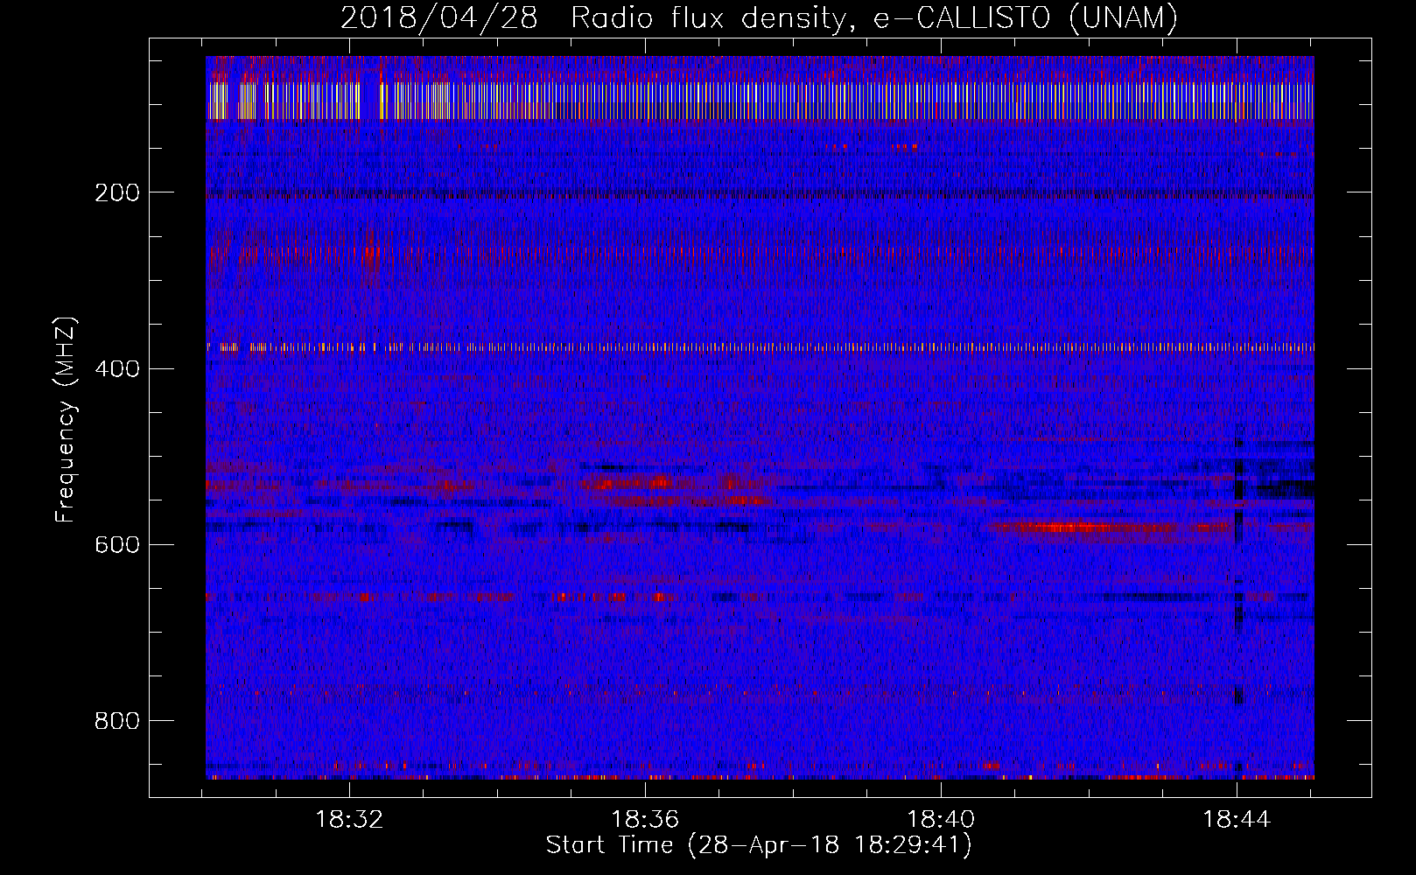The width and height of the screenshot is (1416, 875).
Task: Click the plot title "2018/04/28 Radio flux density, e-CALLISTO (UNAM)"
Action: click(759, 18)
